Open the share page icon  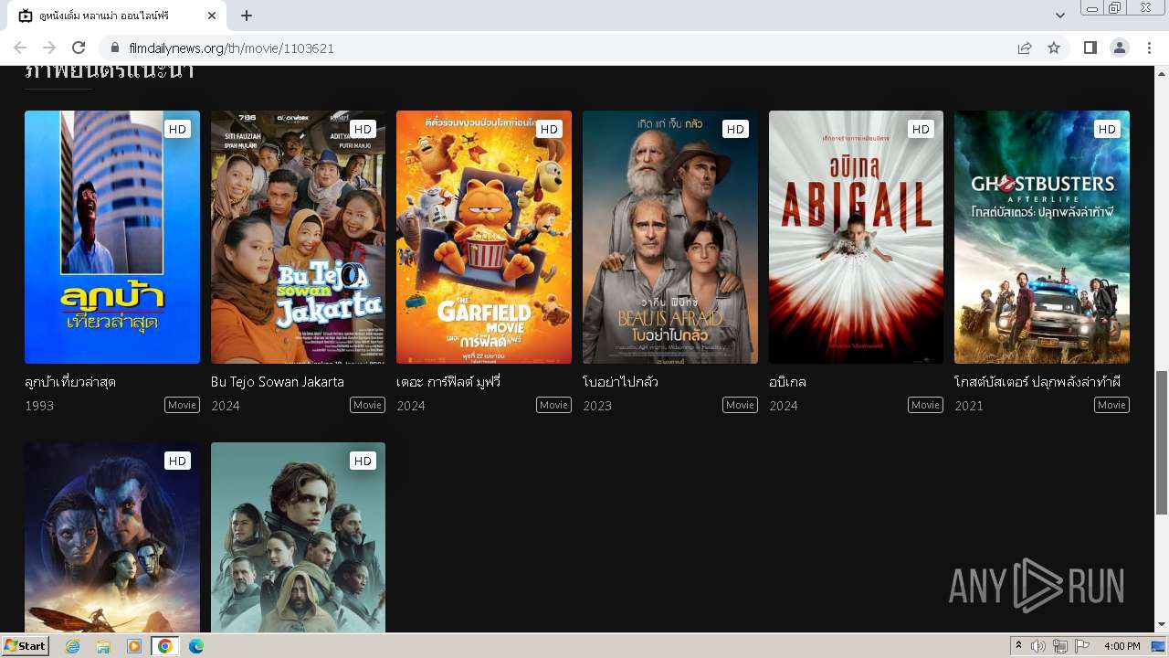click(1025, 48)
